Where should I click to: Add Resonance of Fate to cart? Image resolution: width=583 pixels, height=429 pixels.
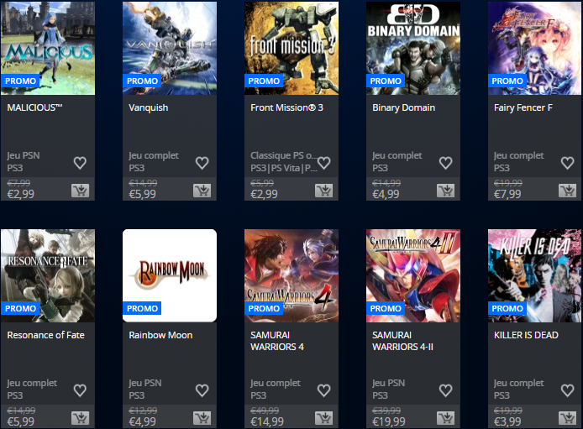80,418
